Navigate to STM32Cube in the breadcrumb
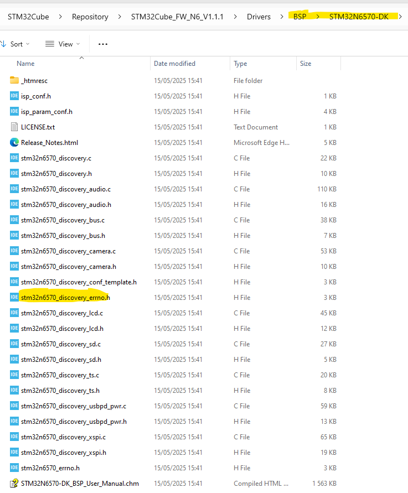Screen dimensions: 408x493 point(28,17)
